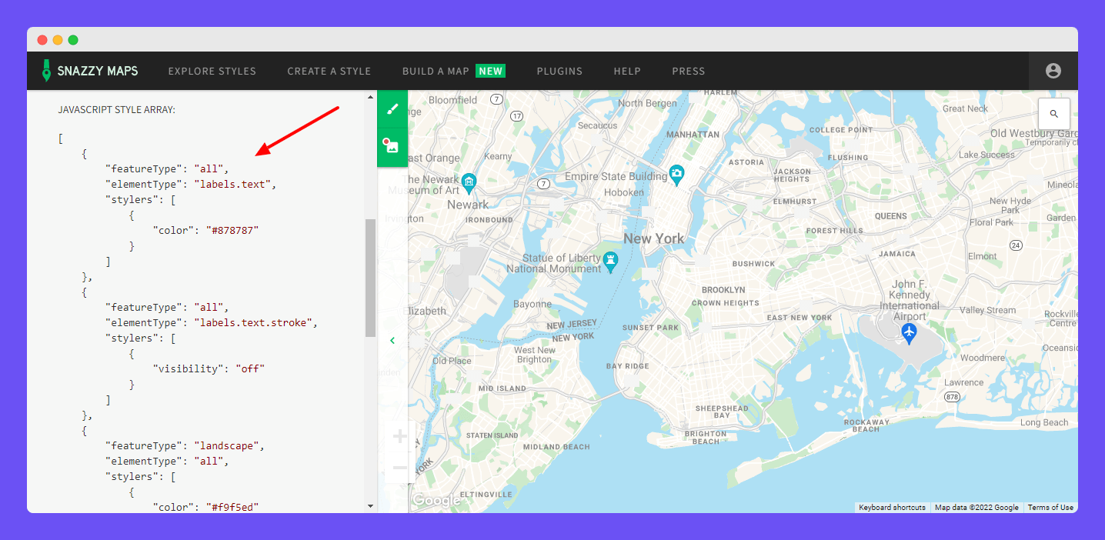Viewport: 1105px width, 540px height.
Task: Collapse the side panel with the green chevron
Action: pos(392,340)
